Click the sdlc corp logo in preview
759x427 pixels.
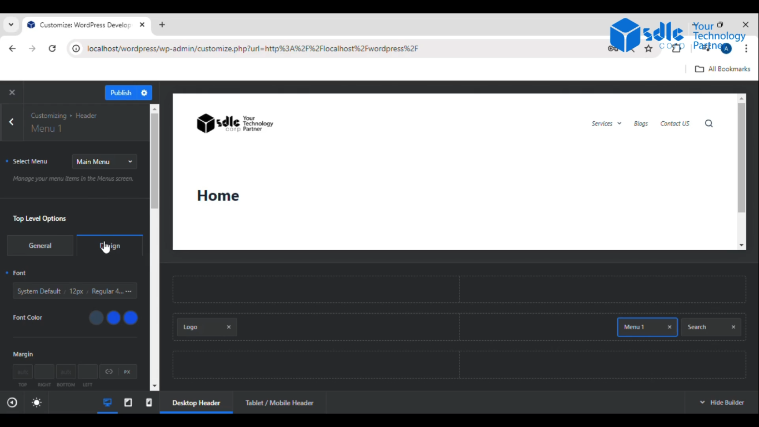click(235, 123)
